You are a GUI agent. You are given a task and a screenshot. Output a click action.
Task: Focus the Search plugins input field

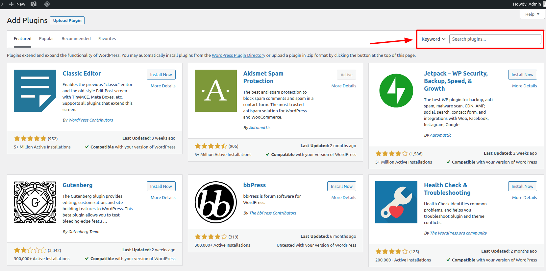tap(495, 39)
